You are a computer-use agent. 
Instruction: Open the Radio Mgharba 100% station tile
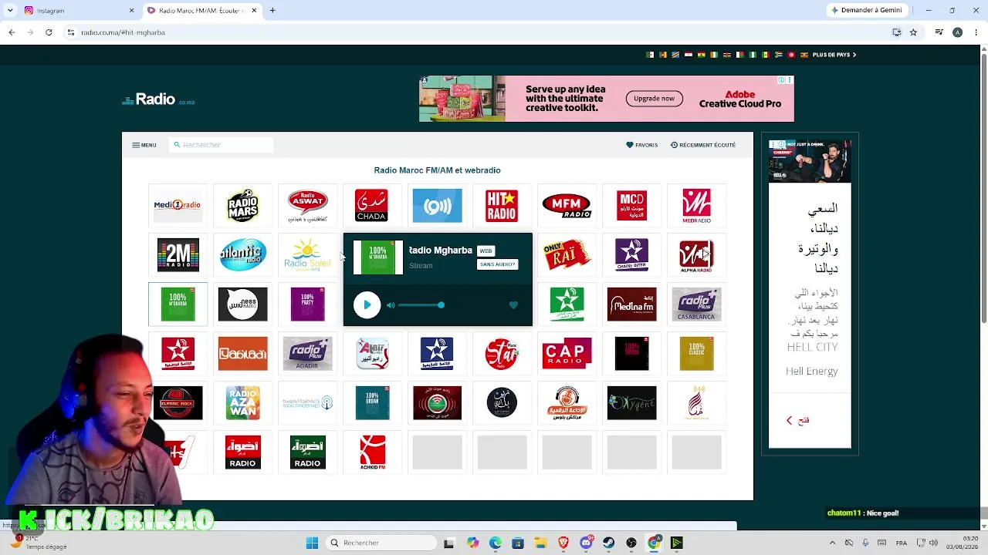[x=178, y=304]
